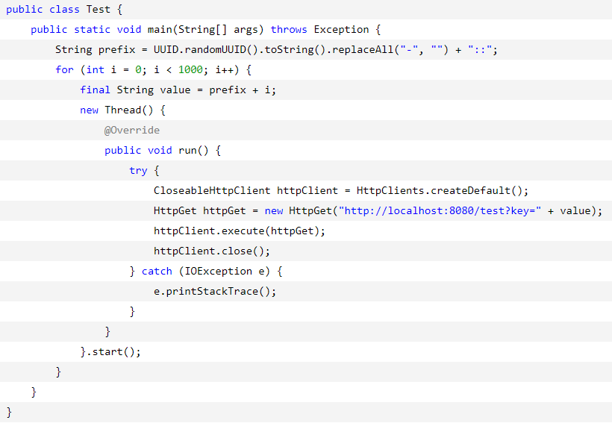The image size is (612, 423).
Task: Click 'new Thread() {' line
Action: (122, 110)
